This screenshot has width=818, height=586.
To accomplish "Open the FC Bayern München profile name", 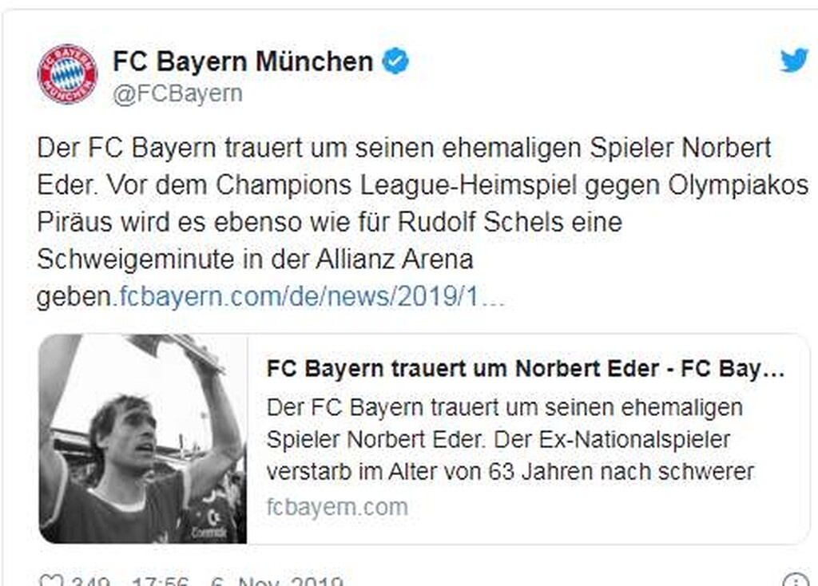I will (x=243, y=61).
